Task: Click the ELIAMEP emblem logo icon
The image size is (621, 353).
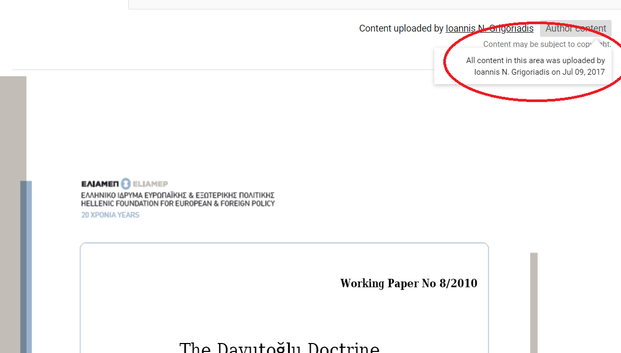Action: pyautogui.click(x=126, y=184)
